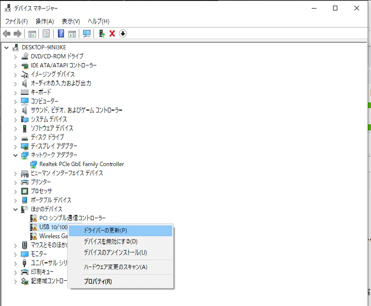Choose デバイスのアンインストール(U) from context menu
The image size is (371, 306).
[121, 252]
